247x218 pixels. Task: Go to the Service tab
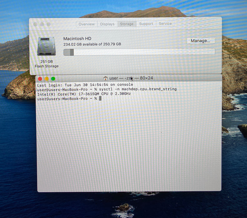[x=165, y=24]
